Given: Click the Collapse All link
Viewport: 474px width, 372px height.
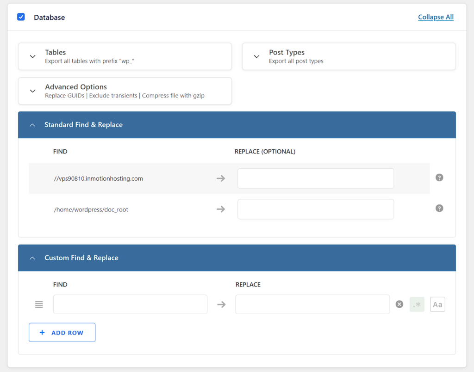Looking at the screenshot, I should point(436,17).
